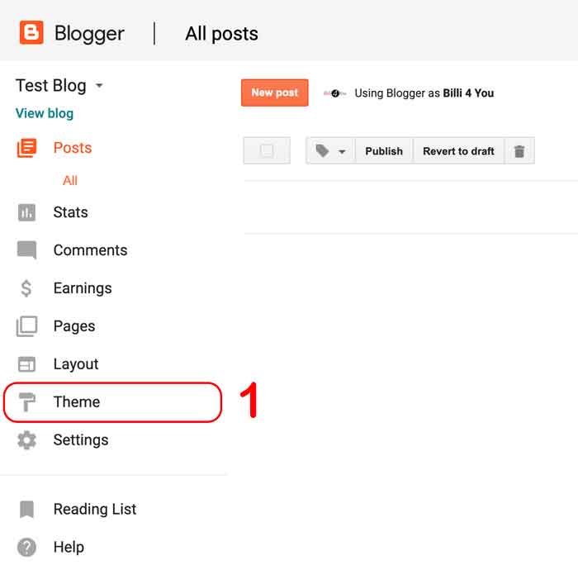Click the Publish button

[384, 151]
